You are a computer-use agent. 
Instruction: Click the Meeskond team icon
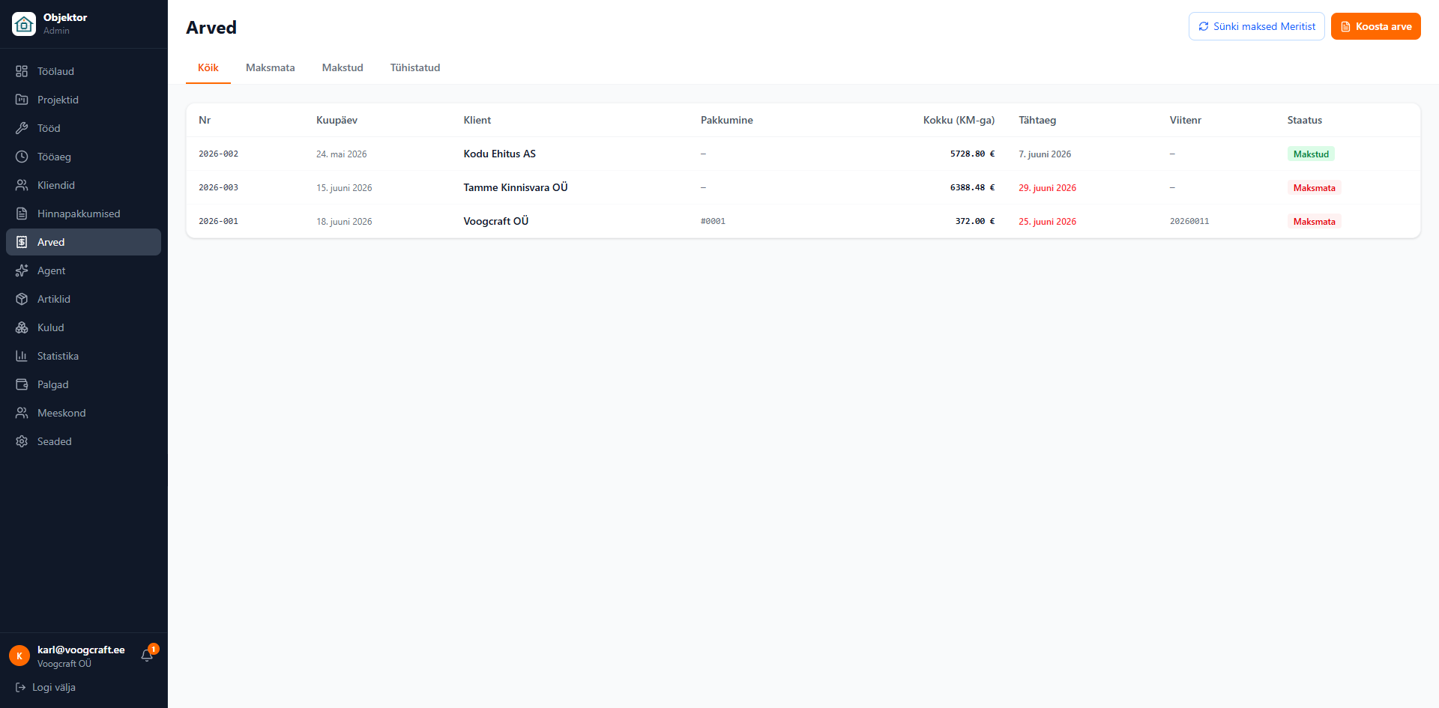22,413
